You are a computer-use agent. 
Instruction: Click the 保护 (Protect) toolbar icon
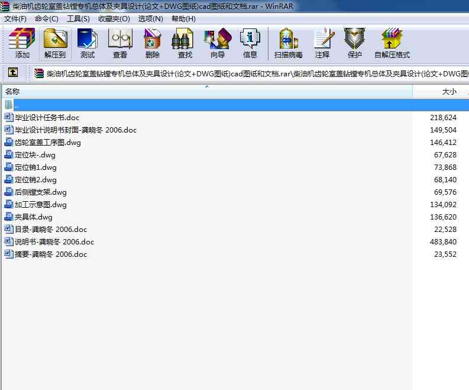[354, 44]
